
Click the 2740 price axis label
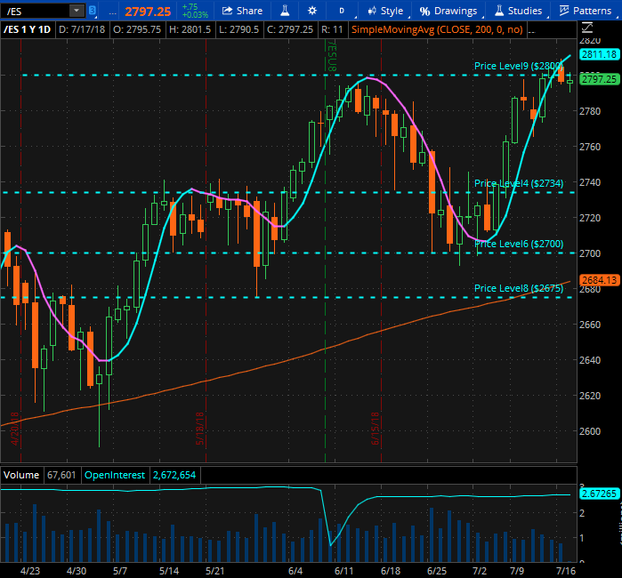(x=590, y=182)
